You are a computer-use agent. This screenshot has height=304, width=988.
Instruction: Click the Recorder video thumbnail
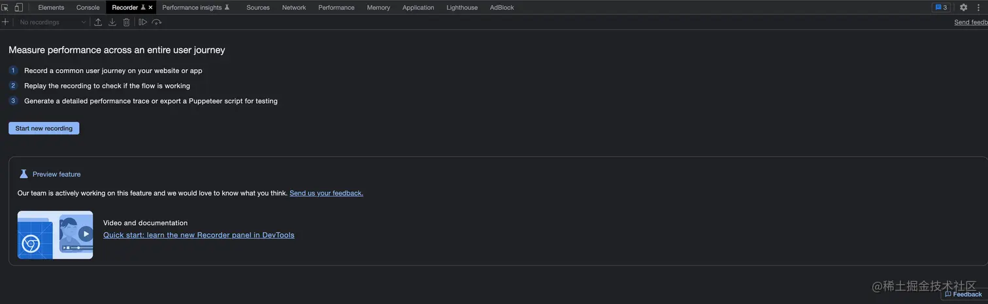pyautogui.click(x=55, y=235)
